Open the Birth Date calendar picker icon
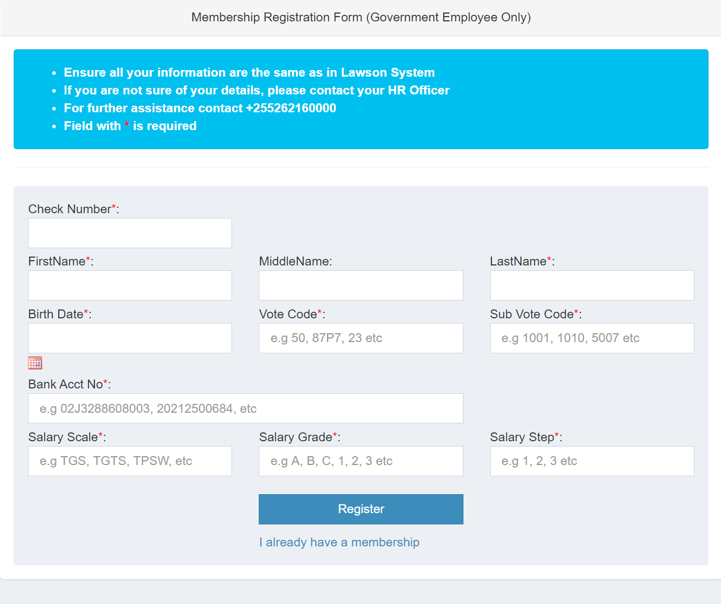This screenshot has height=604, width=721. pyautogui.click(x=34, y=362)
